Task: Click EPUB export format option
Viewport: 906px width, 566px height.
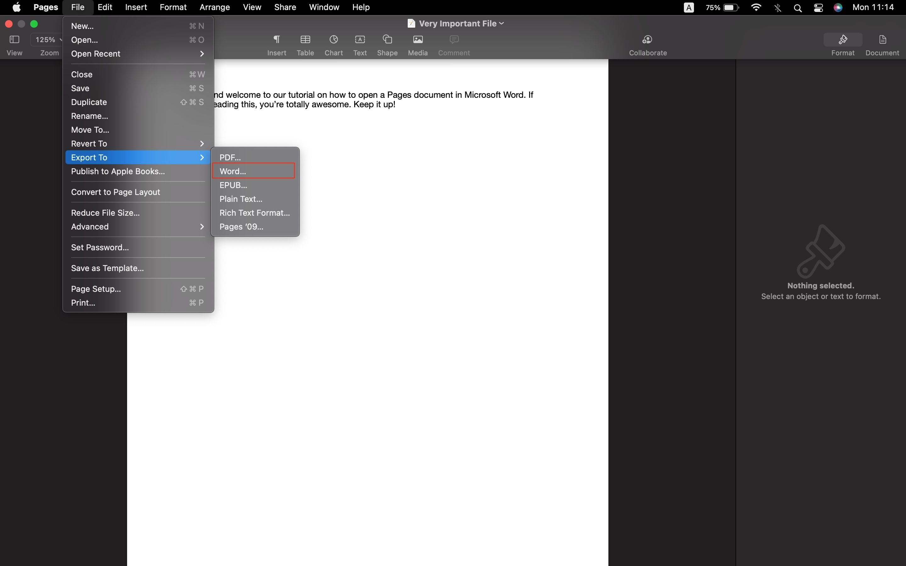Action: pyautogui.click(x=233, y=185)
